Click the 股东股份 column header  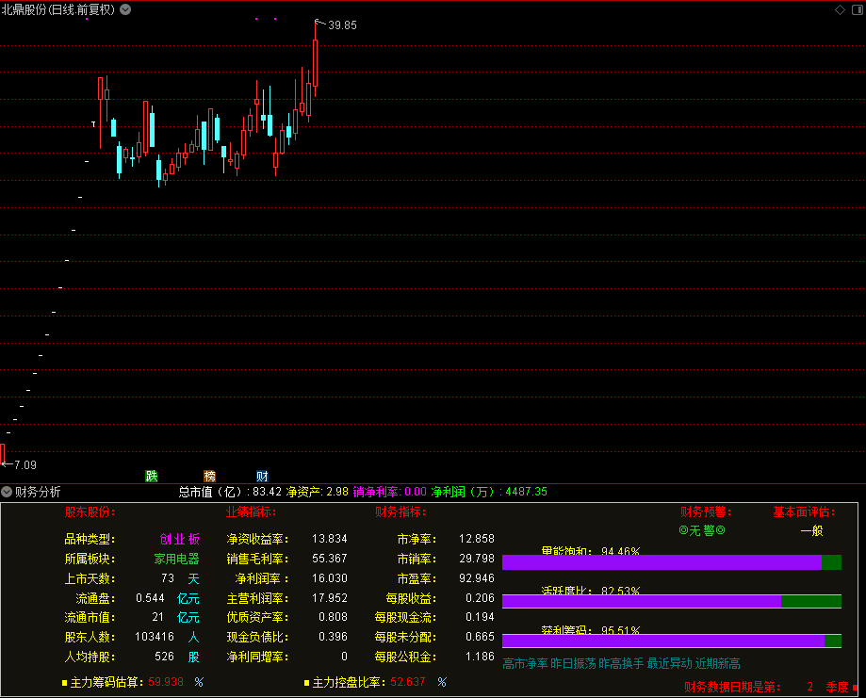click(x=90, y=511)
